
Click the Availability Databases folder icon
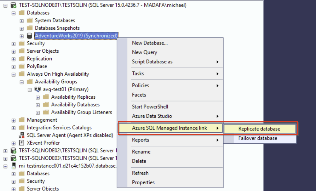(x=46, y=105)
